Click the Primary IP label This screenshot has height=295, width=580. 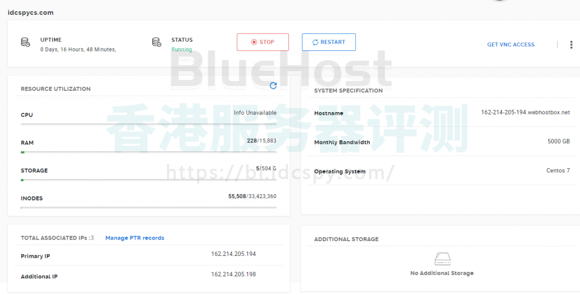tap(35, 256)
